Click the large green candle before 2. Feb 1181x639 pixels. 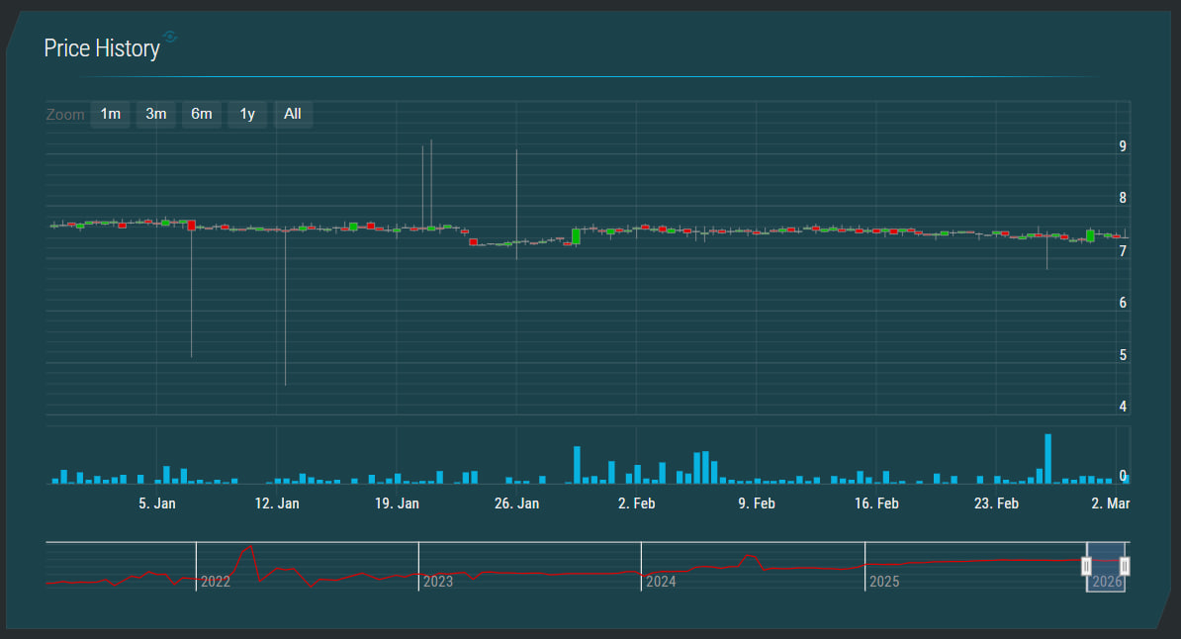[576, 236]
